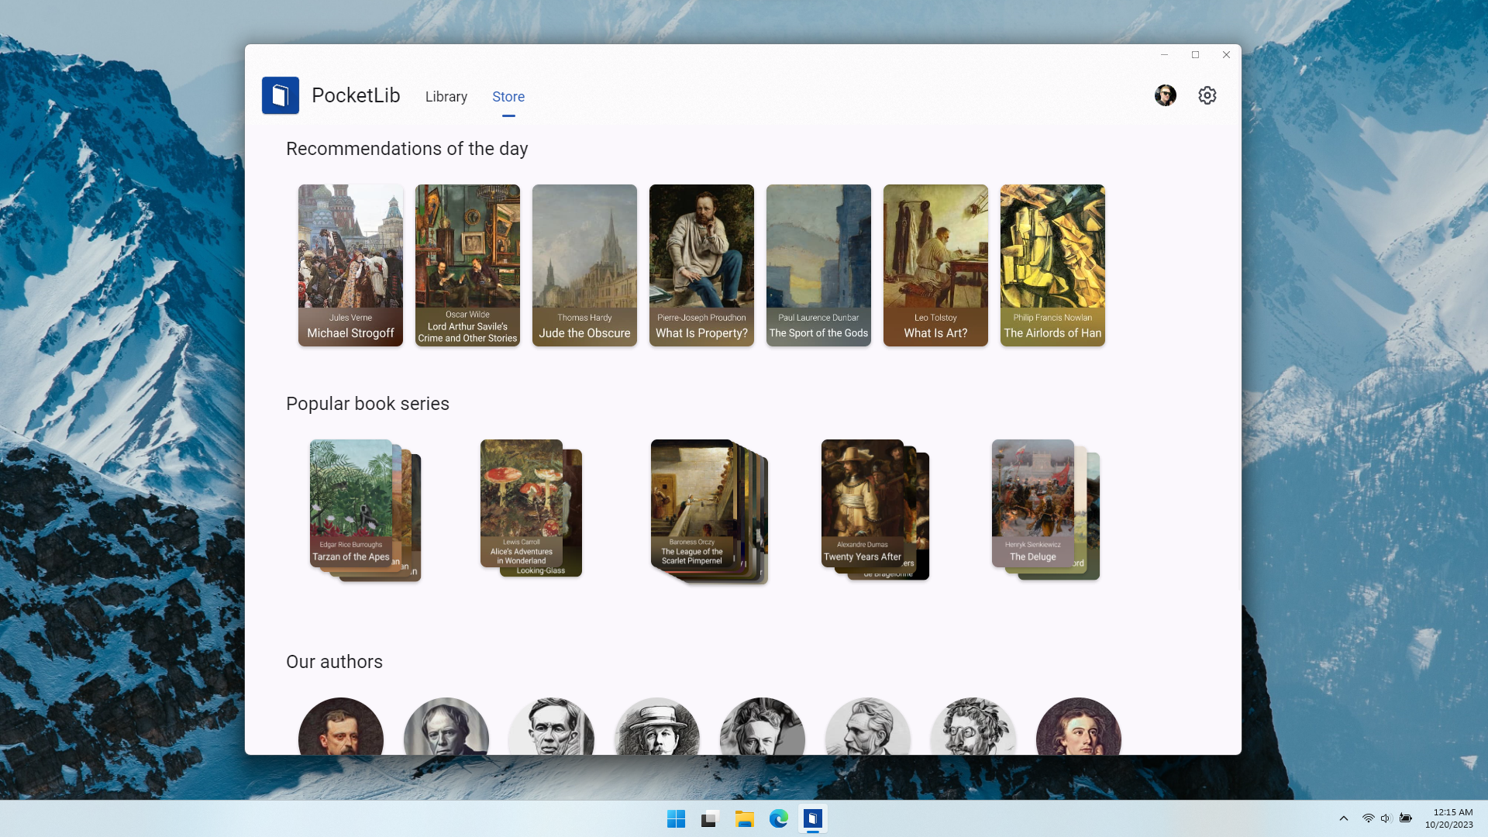Minimize the PocketLib window

pos(1164,55)
